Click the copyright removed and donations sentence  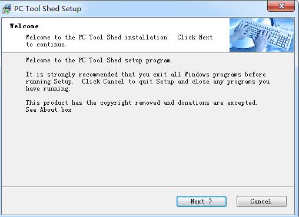coord(141,103)
